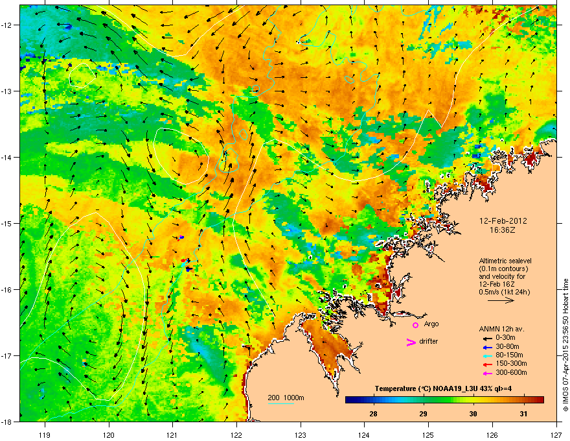Click the 'Argo' legend label

tap(431, 324)
